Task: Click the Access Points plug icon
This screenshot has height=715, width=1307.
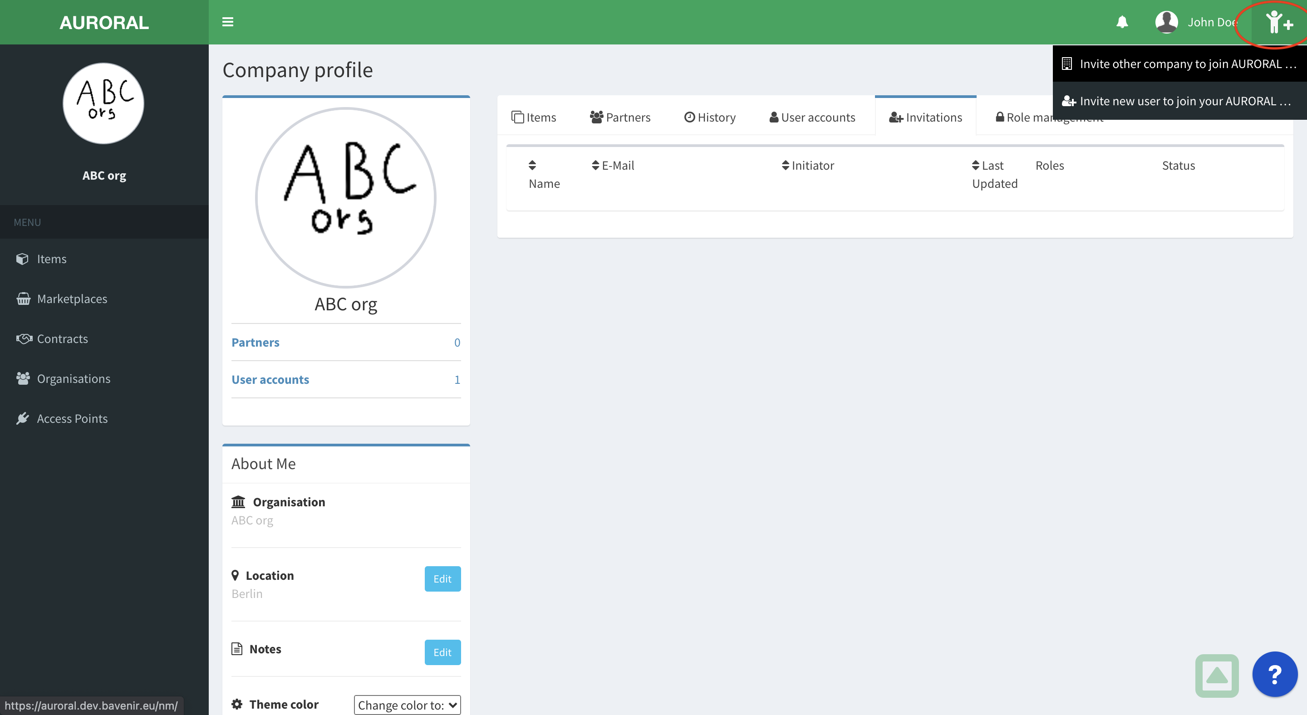Action: coord(22,418)
